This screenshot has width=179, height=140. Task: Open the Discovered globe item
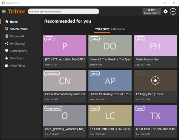coord(14,36)
